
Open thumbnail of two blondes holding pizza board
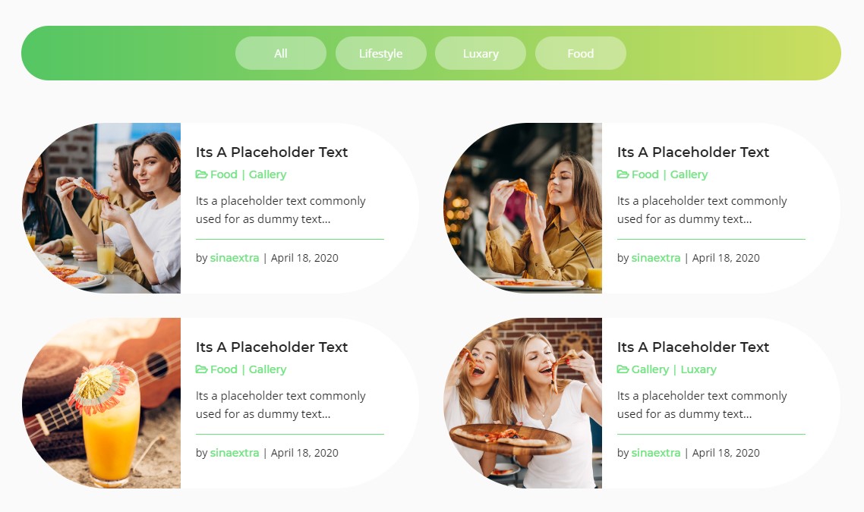(x=523, y=403)
